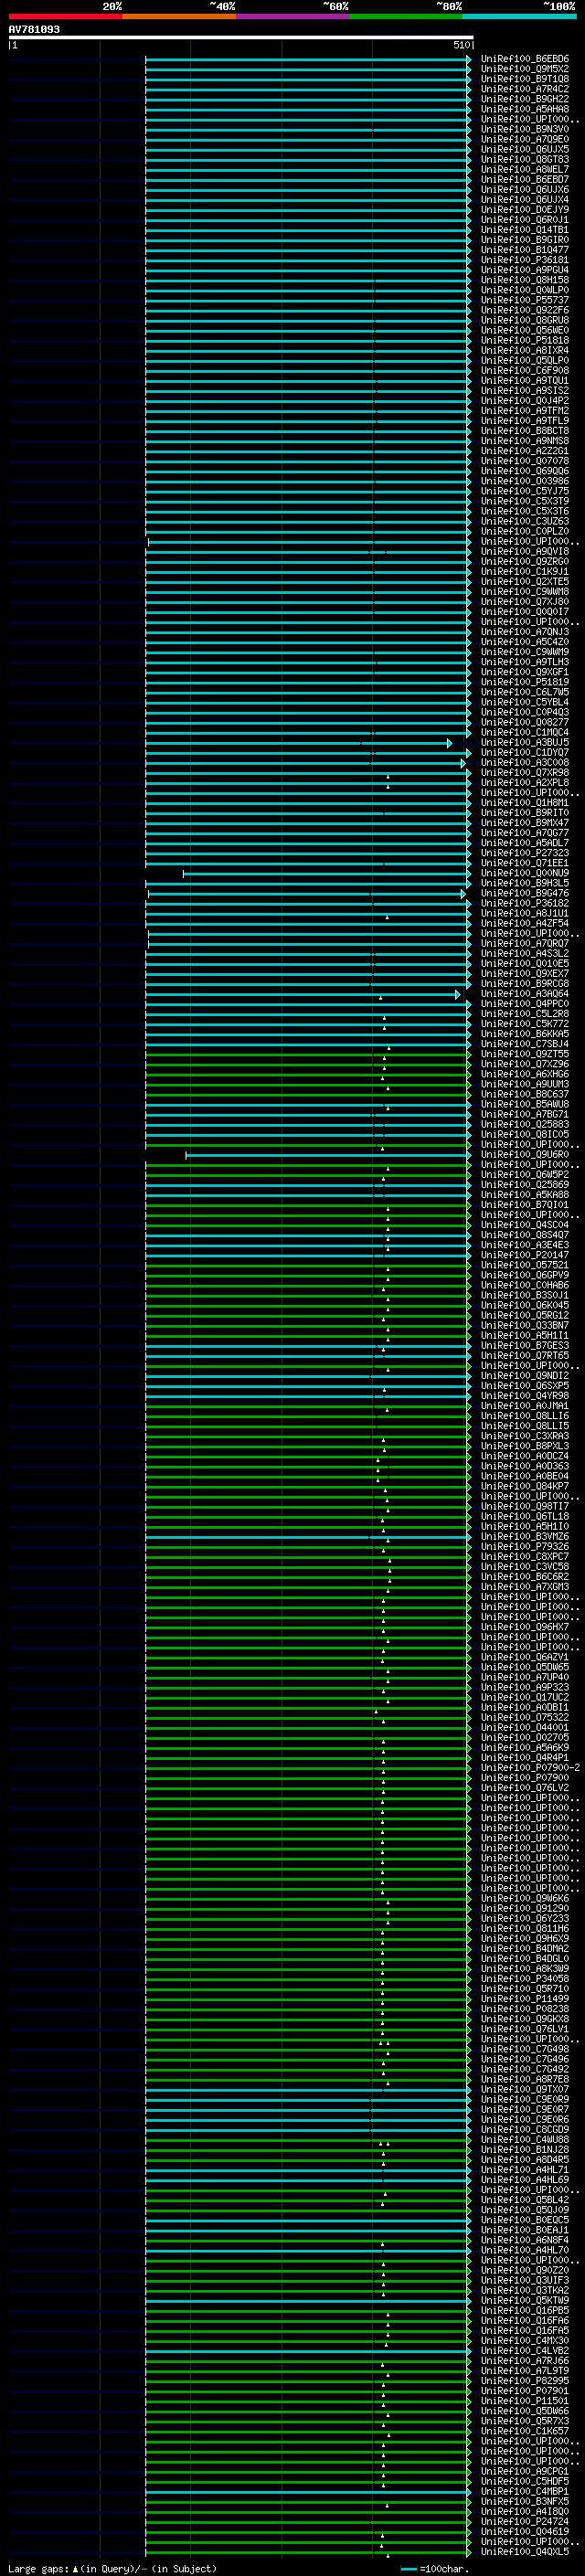
Task: Open hit UniRef100_B6EBD6
Action: pos(524,59)
